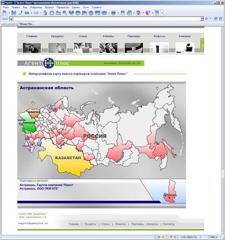Click the printer-like icon in status bar
225x240 pixels.
point(171,237)
